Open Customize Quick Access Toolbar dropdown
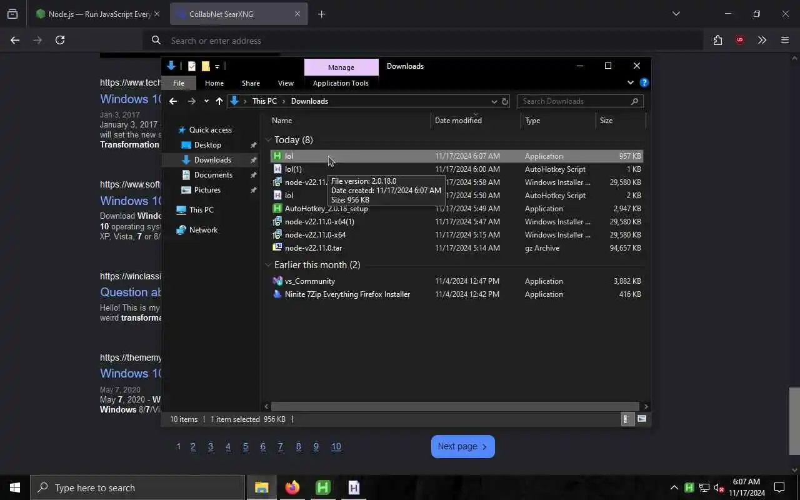800x500 pixels. (x=217, y=66)
